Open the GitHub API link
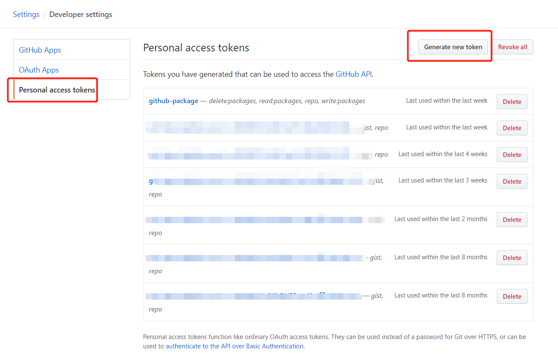The image size is (558, 356). pos(353,74)
